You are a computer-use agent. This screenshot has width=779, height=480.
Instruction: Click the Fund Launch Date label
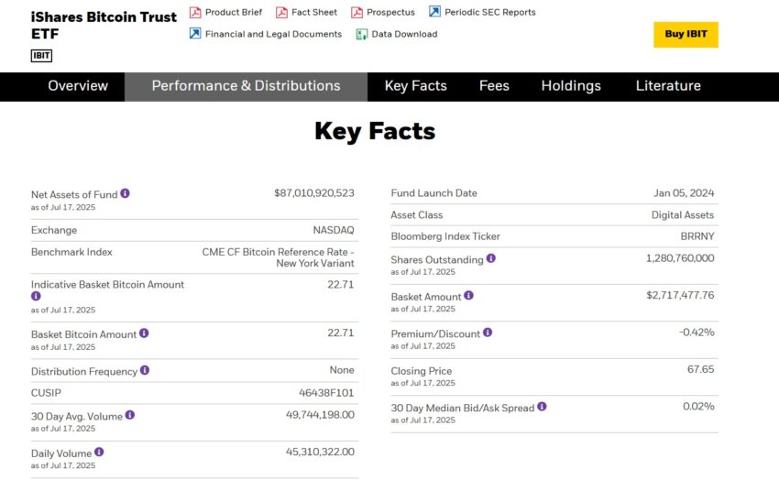coord(433,193)
